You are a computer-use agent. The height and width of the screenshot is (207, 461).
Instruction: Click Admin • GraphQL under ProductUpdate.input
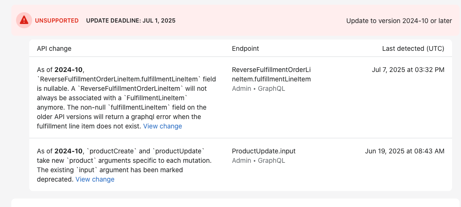click(x=259, y=160)
